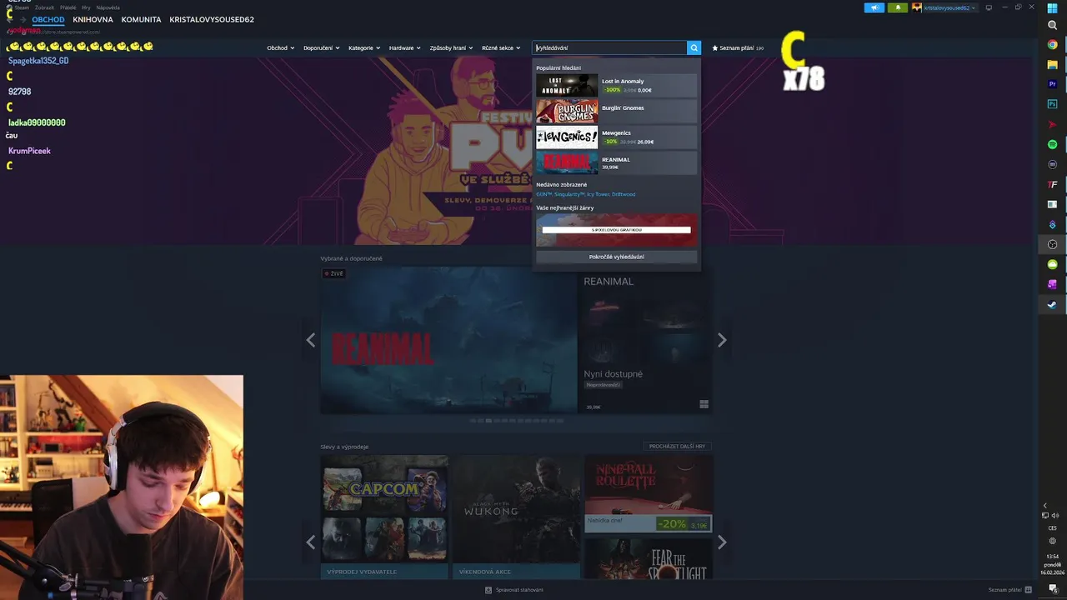Select Burglin' Gnomes search suggestion
The width and height of the screenshot is (1067, 600).
(x=616, y=111)
